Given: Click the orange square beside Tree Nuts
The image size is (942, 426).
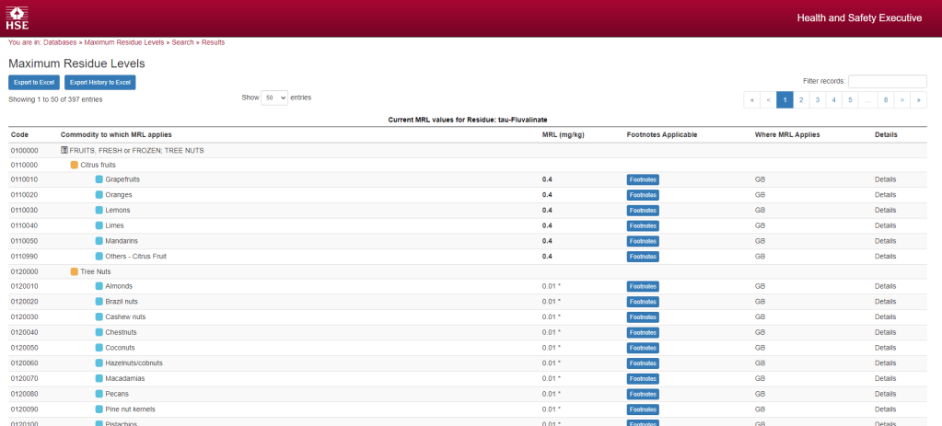Looking at the screenshot, I should pyautogui.click(x=75, y=271).
